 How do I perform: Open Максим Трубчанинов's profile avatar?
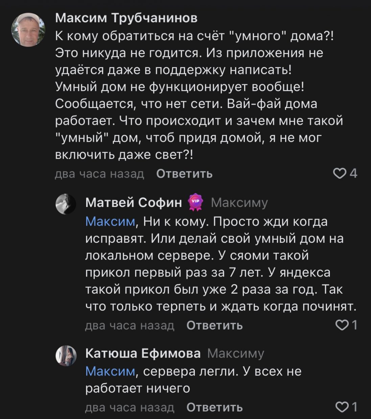tap(28, 30)
